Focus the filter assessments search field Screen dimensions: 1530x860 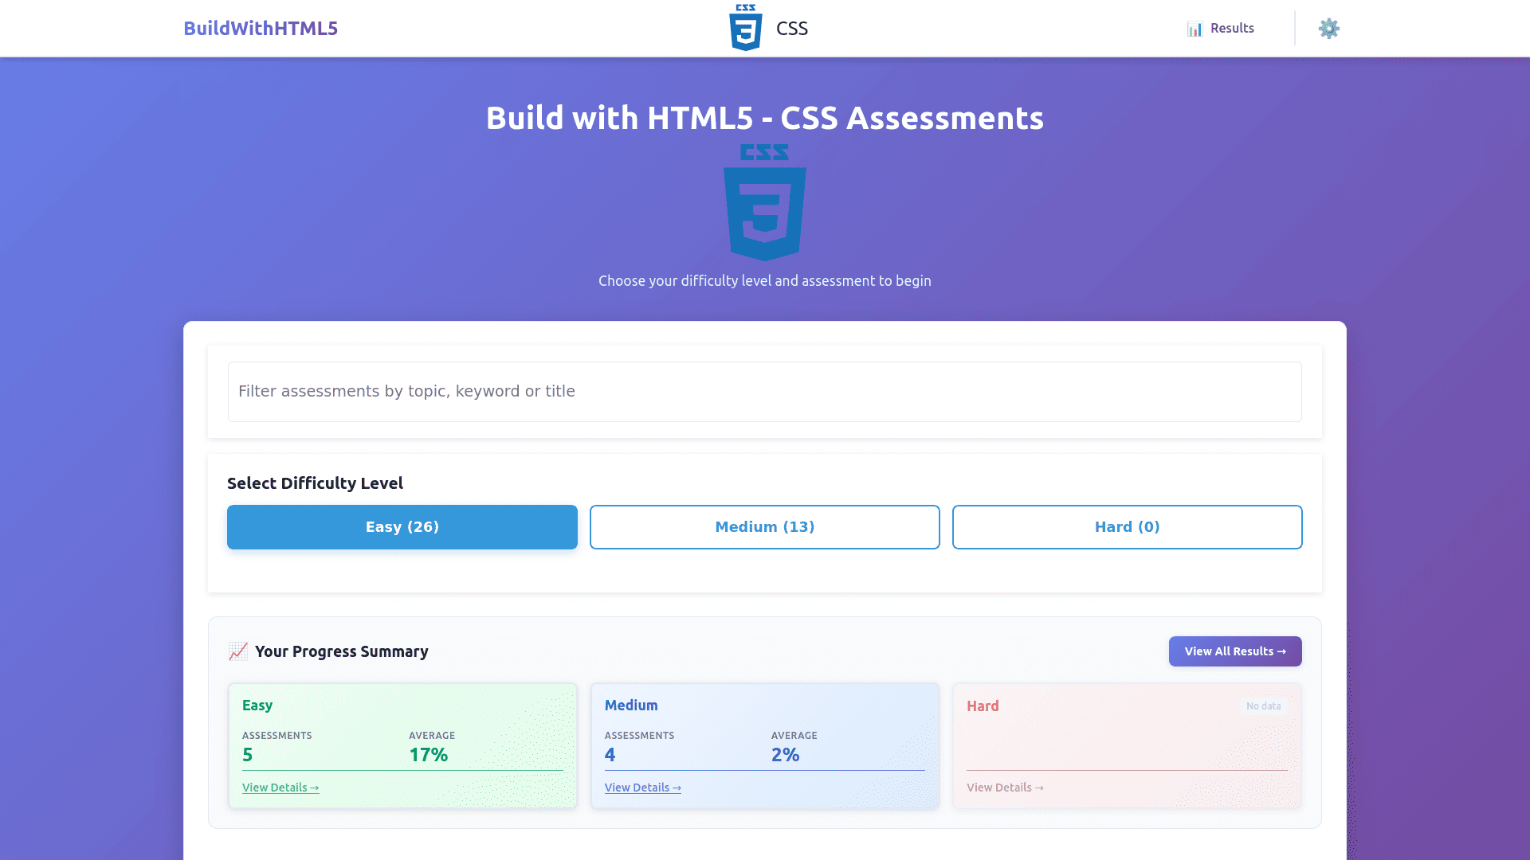tap(764, 392)
